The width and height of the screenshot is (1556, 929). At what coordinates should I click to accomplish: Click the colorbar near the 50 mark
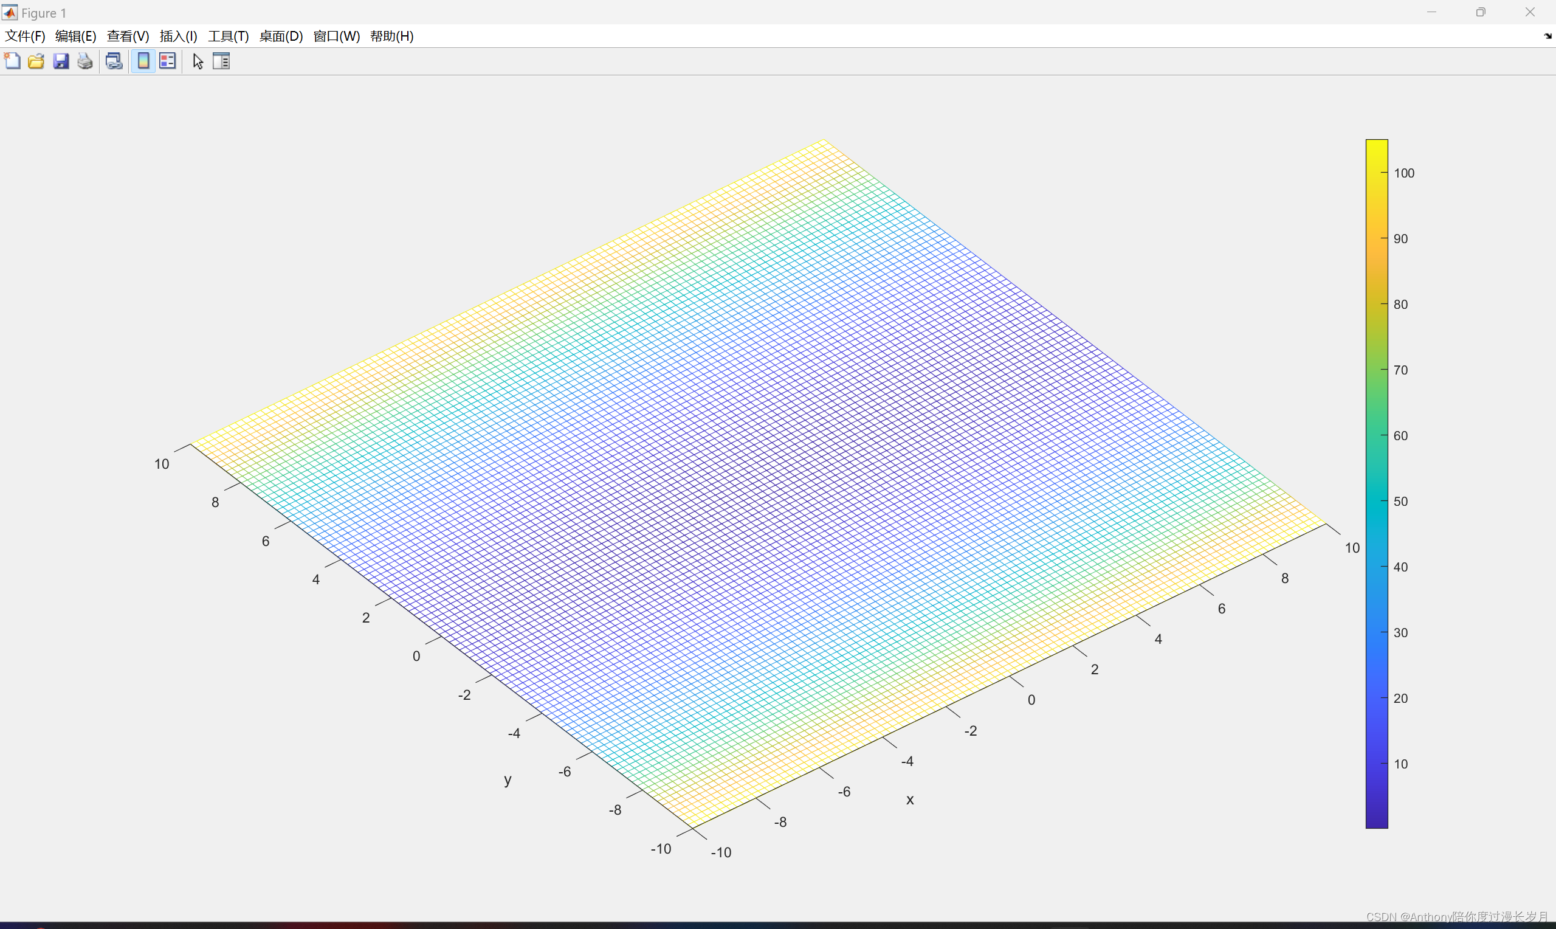pos(1377,502)
